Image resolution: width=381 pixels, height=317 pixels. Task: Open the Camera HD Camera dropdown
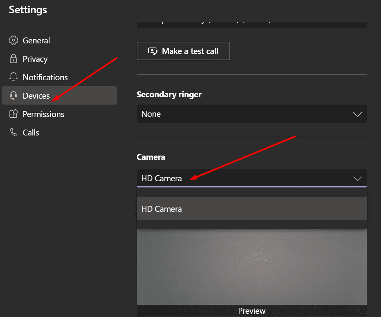[252, 178]
